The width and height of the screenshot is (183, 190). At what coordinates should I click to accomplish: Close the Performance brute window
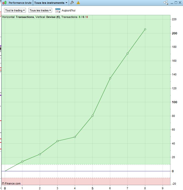180,3
